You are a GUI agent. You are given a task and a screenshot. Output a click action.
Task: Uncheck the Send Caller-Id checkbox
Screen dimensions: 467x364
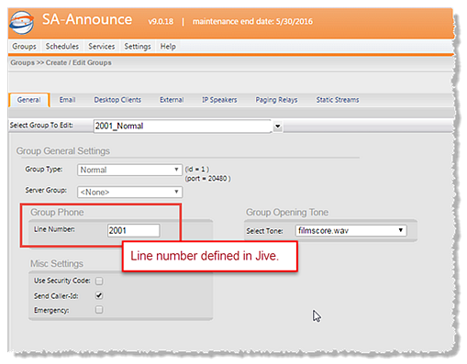tap(99, 295)
